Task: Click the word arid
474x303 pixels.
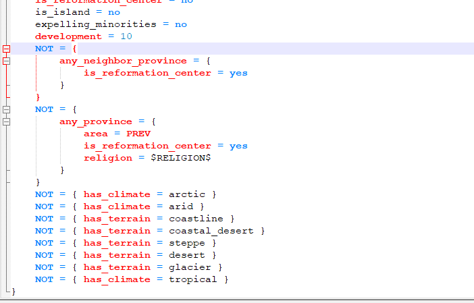Action: (x=180, y=206)
